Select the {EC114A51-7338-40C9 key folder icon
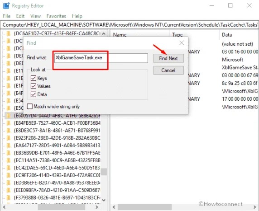 8,160
